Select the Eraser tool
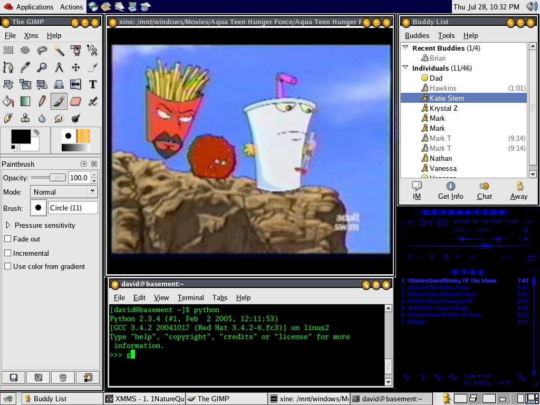Viewport: 540px width, 405px height. (76, 101)
